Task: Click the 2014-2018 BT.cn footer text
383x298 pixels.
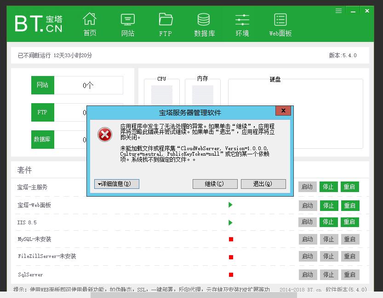Action: click(300, 290)
